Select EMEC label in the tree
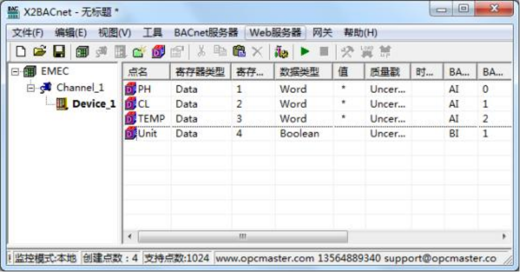Screen dimensions: 520x272 (55, 71)
